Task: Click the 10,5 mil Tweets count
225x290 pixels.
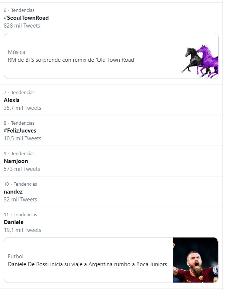Action: point(22,138)
